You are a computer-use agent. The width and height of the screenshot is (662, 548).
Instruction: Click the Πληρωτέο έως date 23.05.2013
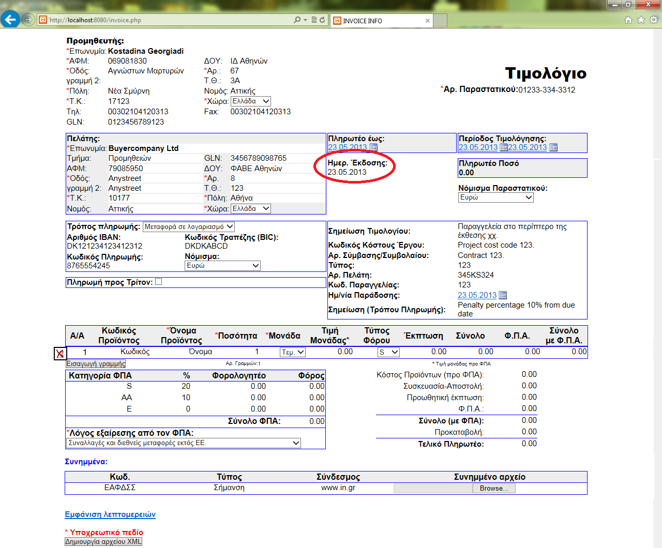click(x=348, y=147)
